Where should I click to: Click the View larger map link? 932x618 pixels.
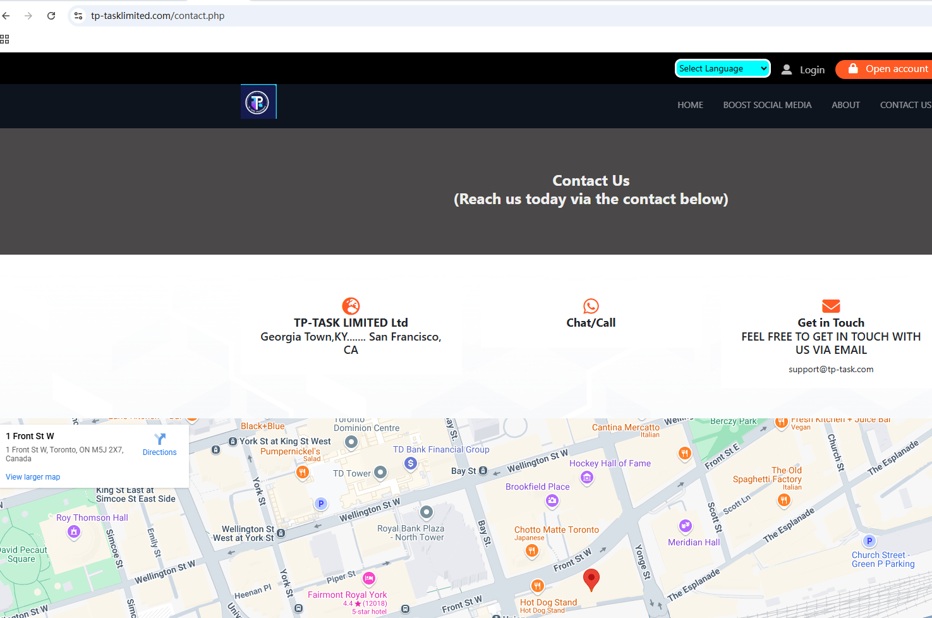(33, 477)
